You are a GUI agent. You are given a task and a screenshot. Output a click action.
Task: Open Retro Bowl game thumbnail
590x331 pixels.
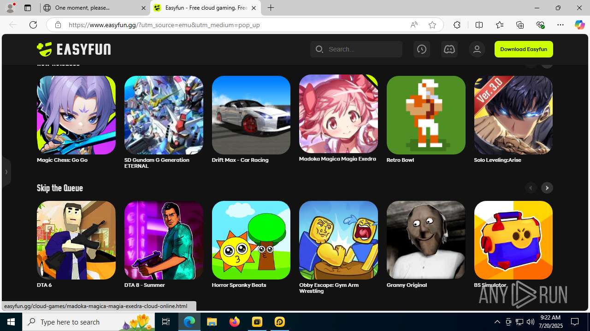click(x=426, y=115)
